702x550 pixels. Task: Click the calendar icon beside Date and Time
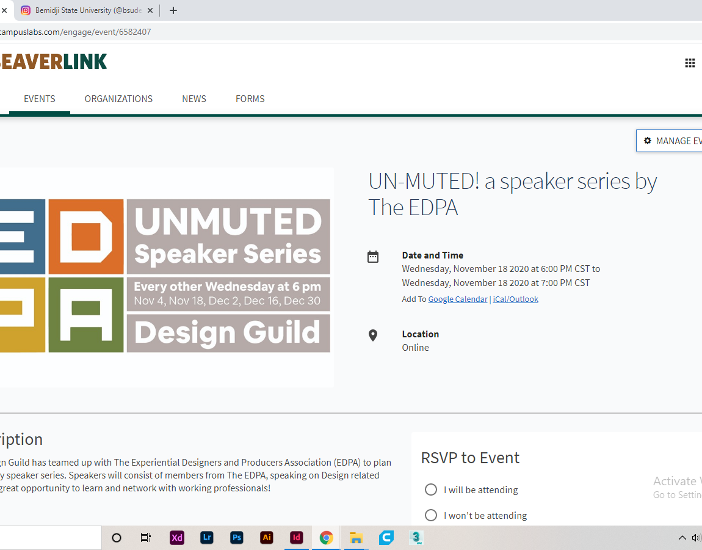pyautogui.click(x=373, y=257)
